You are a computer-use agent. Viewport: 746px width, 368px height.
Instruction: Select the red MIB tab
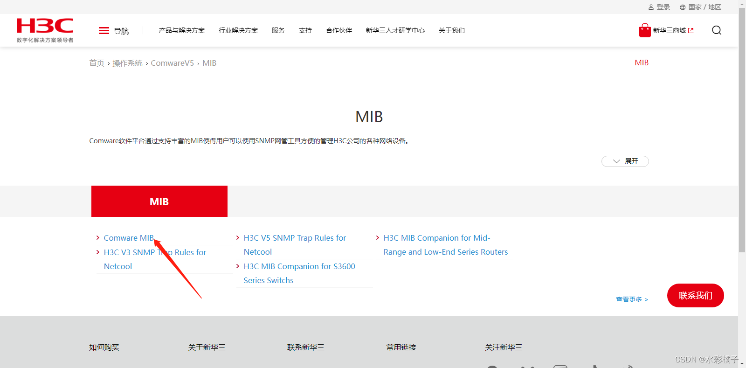pos(159,201)
